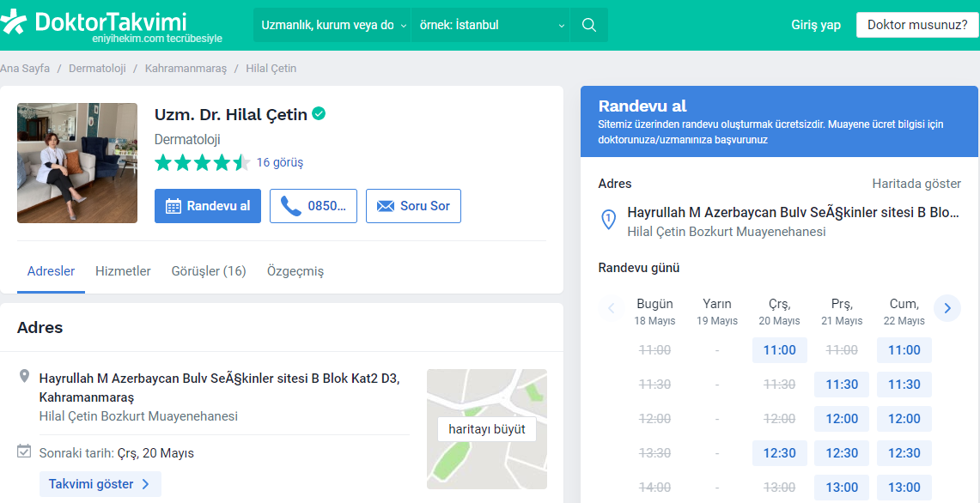Click the Bugün 18 Mayıs column header

(x=654, y=312)
